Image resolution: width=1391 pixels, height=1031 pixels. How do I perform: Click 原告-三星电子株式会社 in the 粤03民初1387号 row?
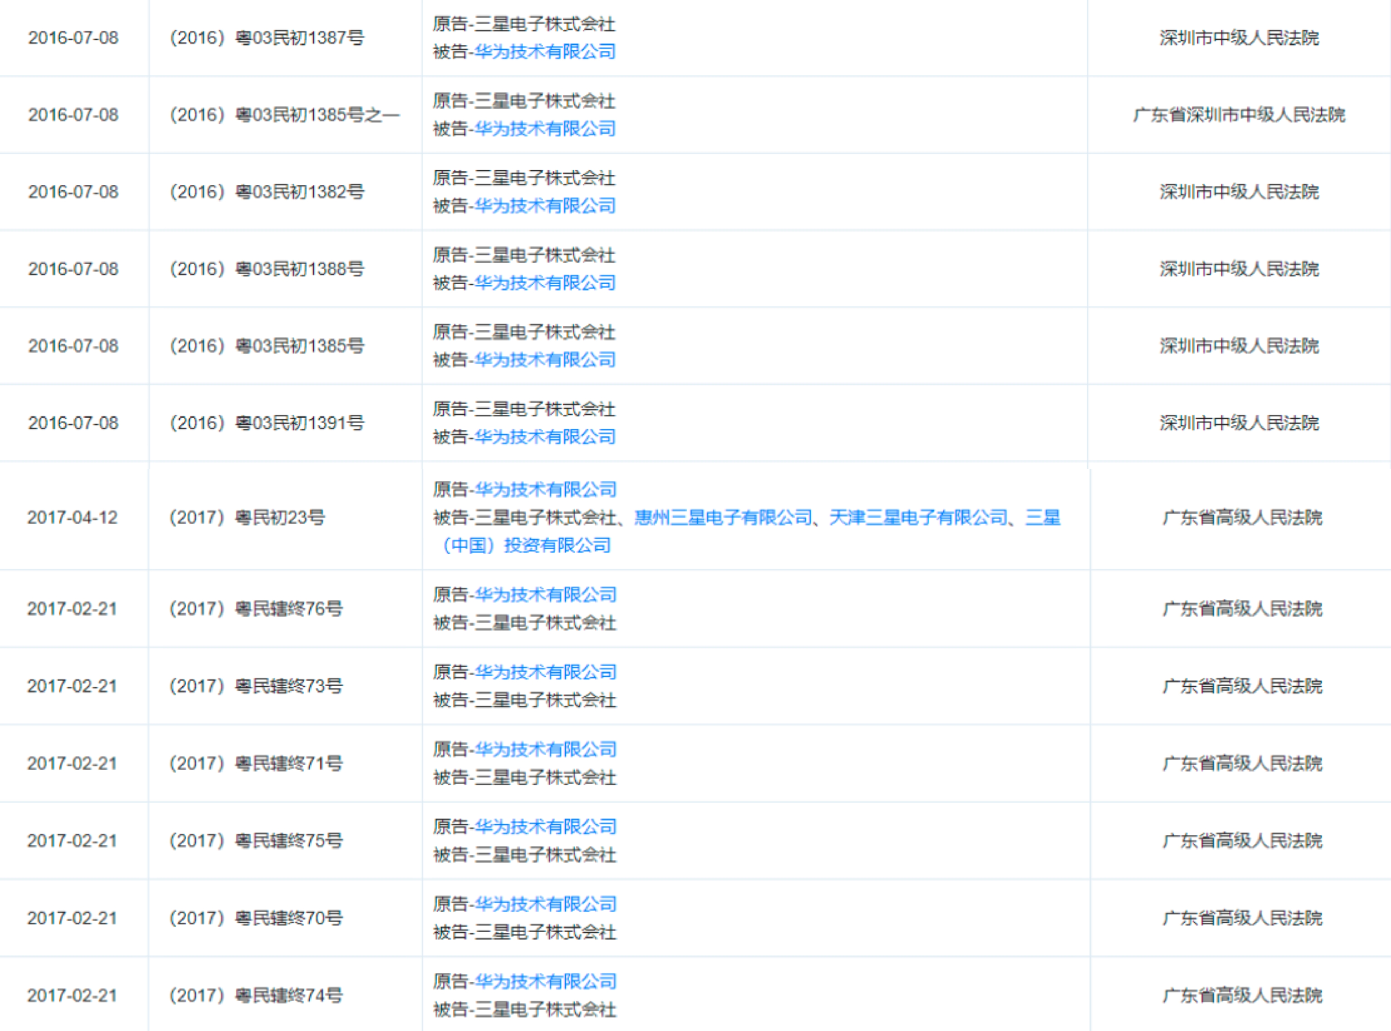tap(524, 24)
